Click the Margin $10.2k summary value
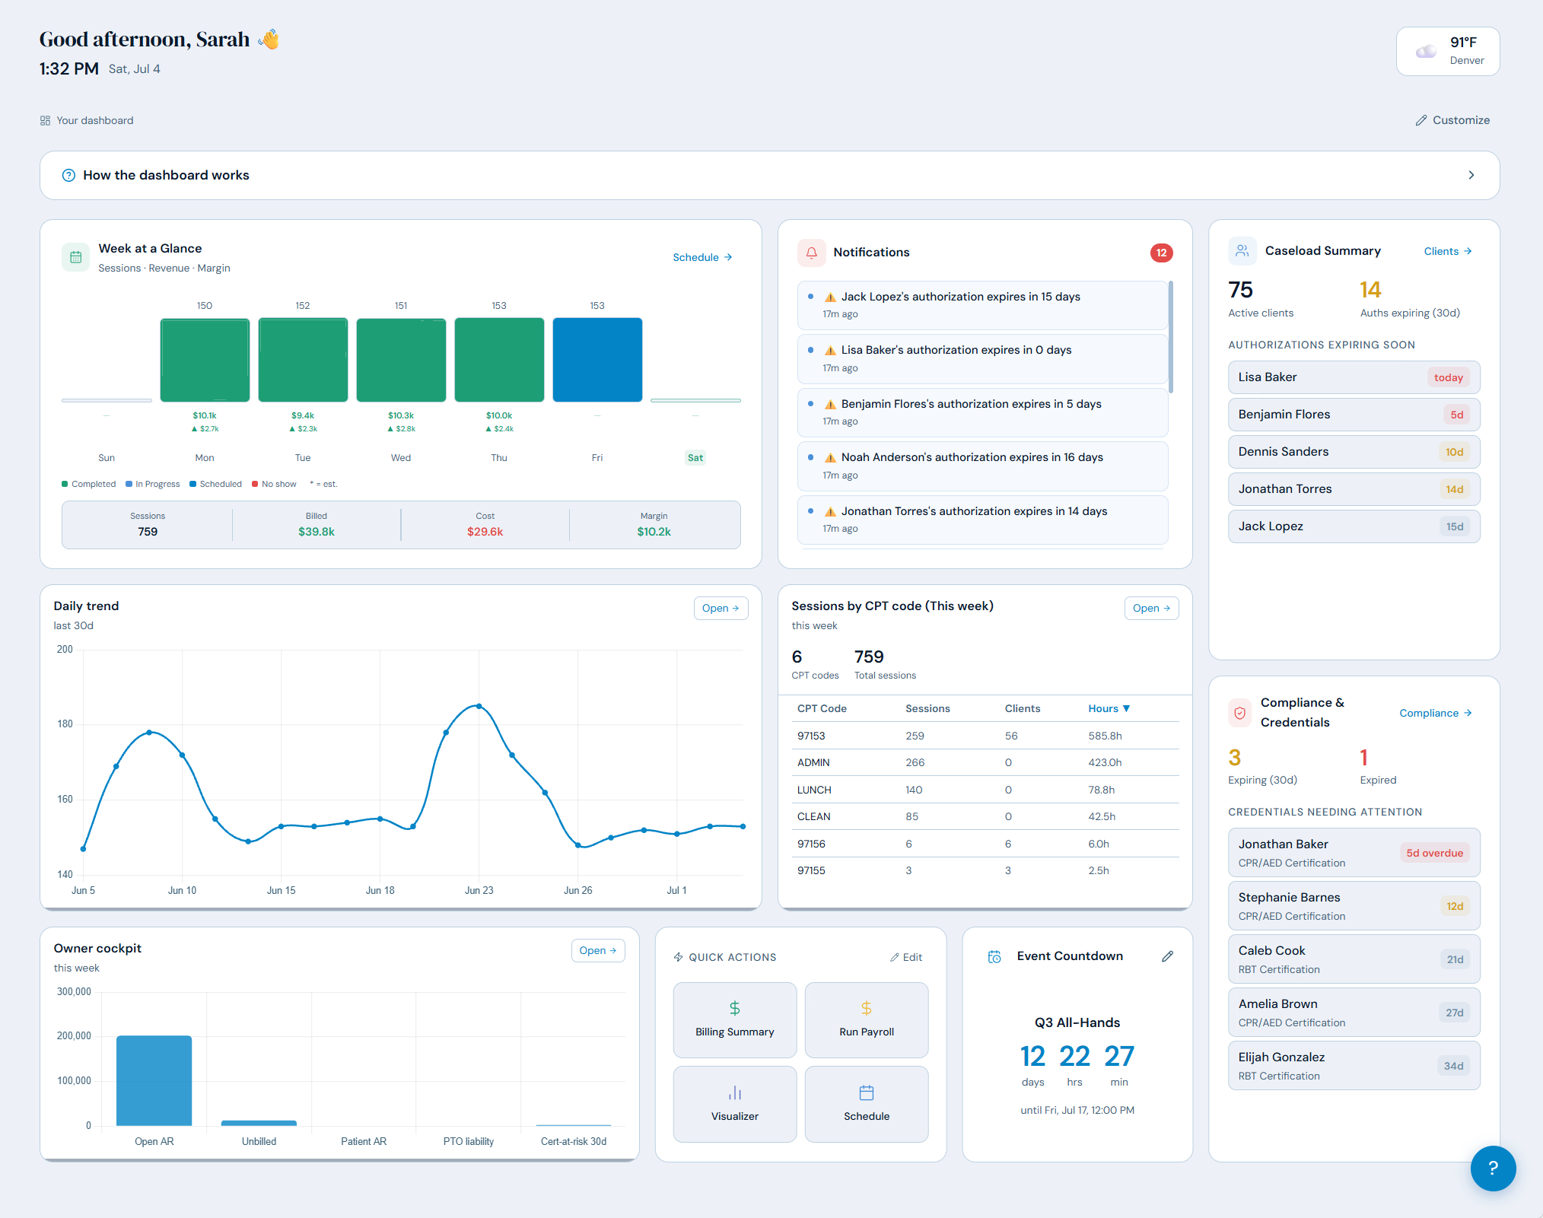 [x=654, y=532]
